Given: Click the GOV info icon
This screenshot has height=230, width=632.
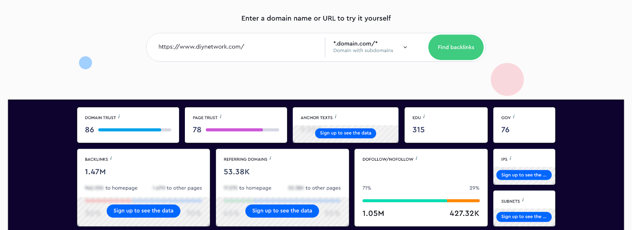Looking at the screenshot, I should click(514, 117).
